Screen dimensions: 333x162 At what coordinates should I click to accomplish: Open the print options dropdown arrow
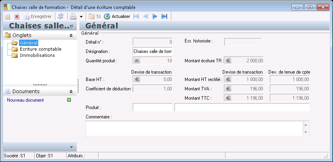[x=81, y=17]
